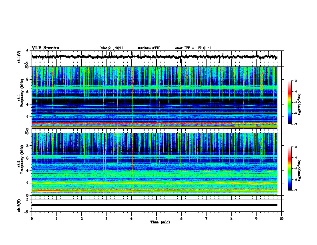The height and width of the screenshot is (245, 317).
Task: Click the ch.2 spectrogram color scale bar
Action: click(290, 169)
